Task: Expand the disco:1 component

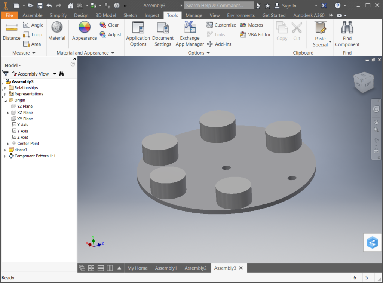Action: (x=5, y=150)
